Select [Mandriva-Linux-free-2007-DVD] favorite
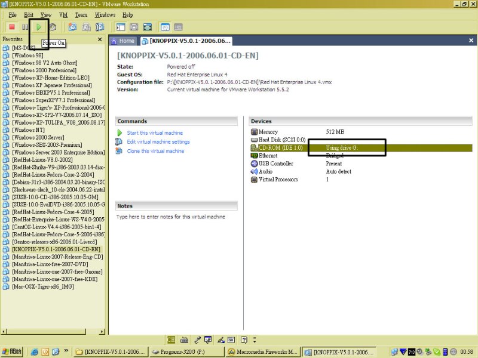478x358 pixels. (x=50, y=264)
